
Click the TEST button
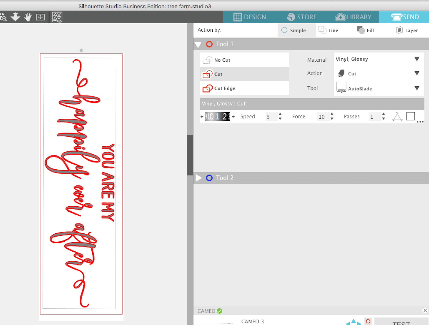pos(401,323)
